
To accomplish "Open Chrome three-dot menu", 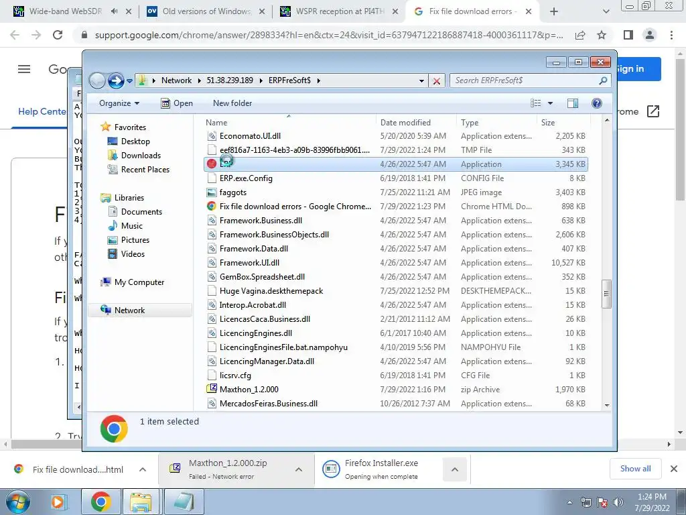I will (x=671, y=35).
